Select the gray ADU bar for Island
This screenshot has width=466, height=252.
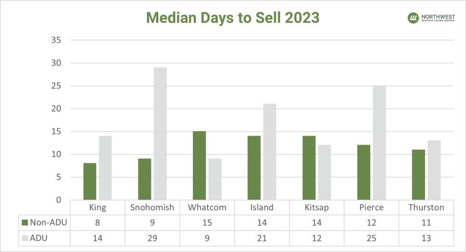click(269, 151)
